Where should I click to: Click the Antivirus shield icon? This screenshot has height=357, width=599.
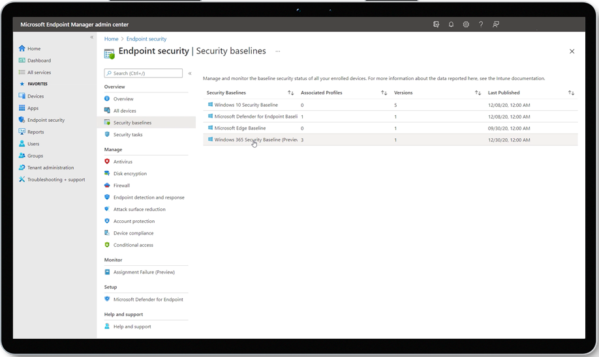107,162
